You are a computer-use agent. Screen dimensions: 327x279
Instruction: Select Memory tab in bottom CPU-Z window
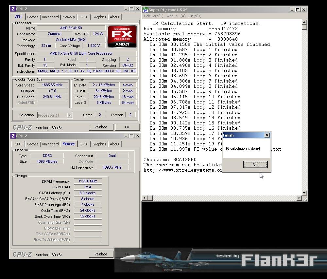pyautogui.click(x=69, y=144)
